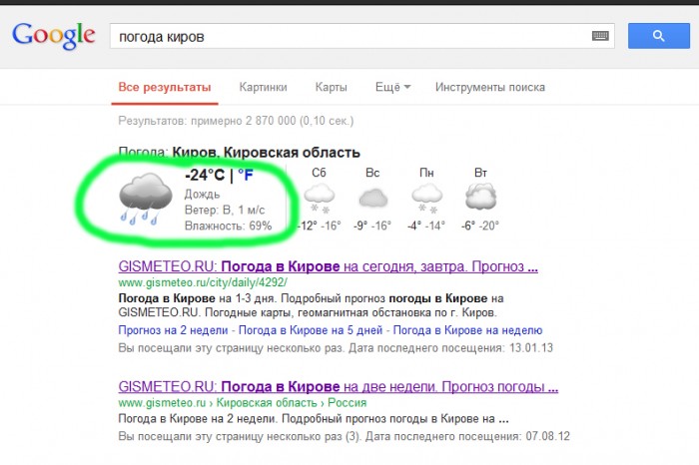Select the Сб snowy forecast icon

(320, 199)
